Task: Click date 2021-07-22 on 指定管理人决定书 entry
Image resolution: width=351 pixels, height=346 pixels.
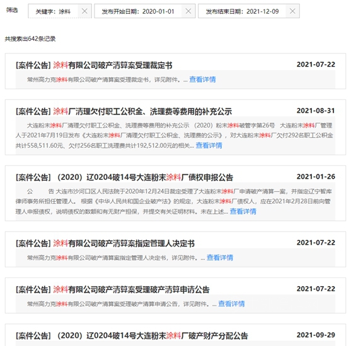Action: [316, 243]
